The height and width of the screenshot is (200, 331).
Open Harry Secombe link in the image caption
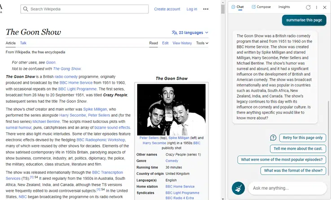click(154, 143)
